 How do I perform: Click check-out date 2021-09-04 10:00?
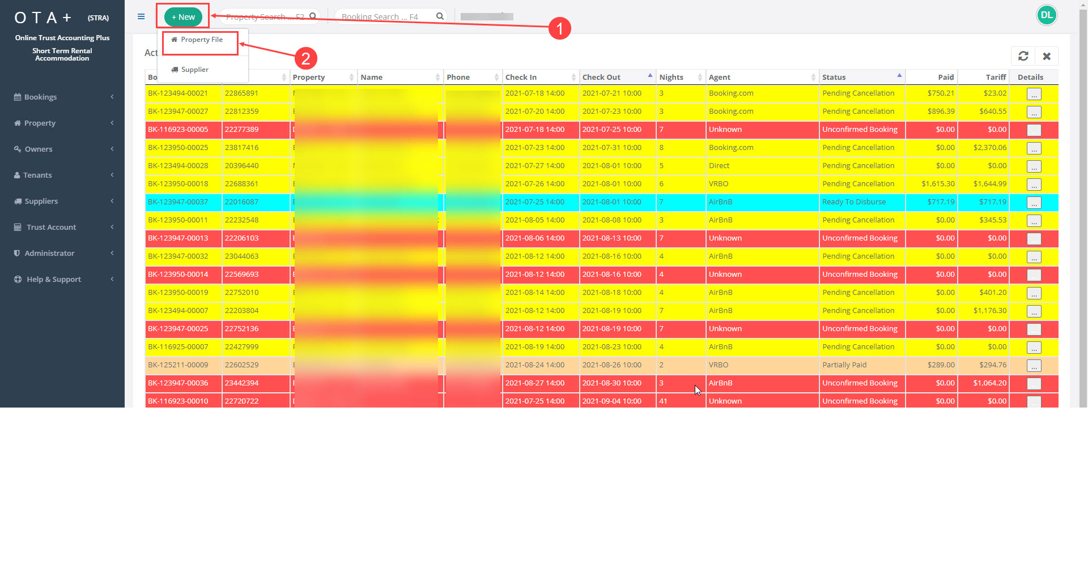612,401
